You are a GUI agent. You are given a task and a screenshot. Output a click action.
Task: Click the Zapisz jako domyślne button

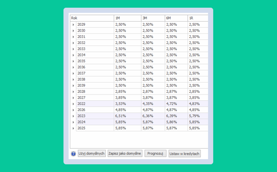click(125, 153)
